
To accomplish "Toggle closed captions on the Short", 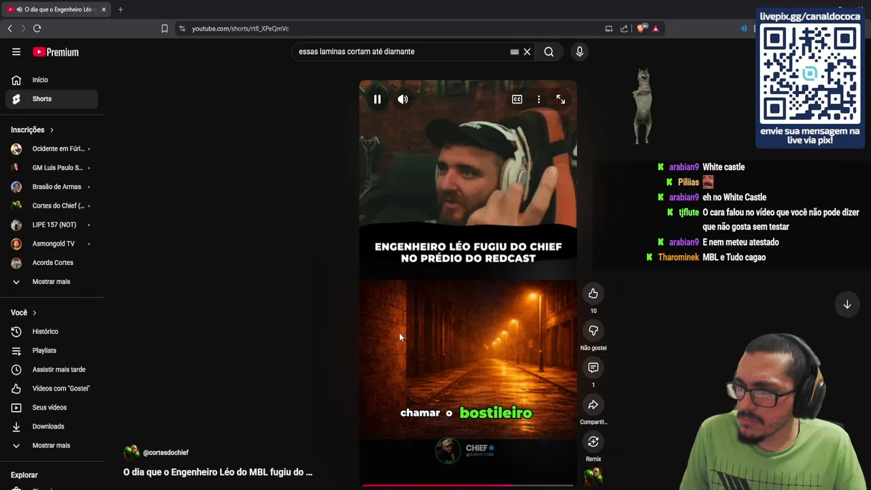I will (x=517, y=99).
